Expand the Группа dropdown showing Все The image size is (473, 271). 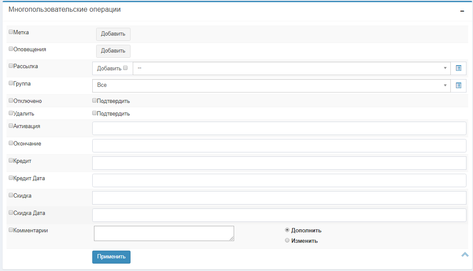pos(271,86)
